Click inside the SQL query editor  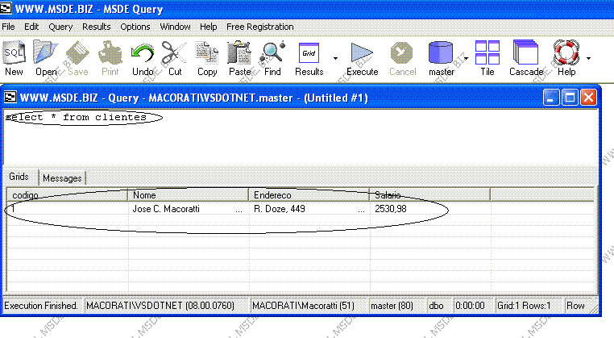pyautogui.click(x=298, y=141)
